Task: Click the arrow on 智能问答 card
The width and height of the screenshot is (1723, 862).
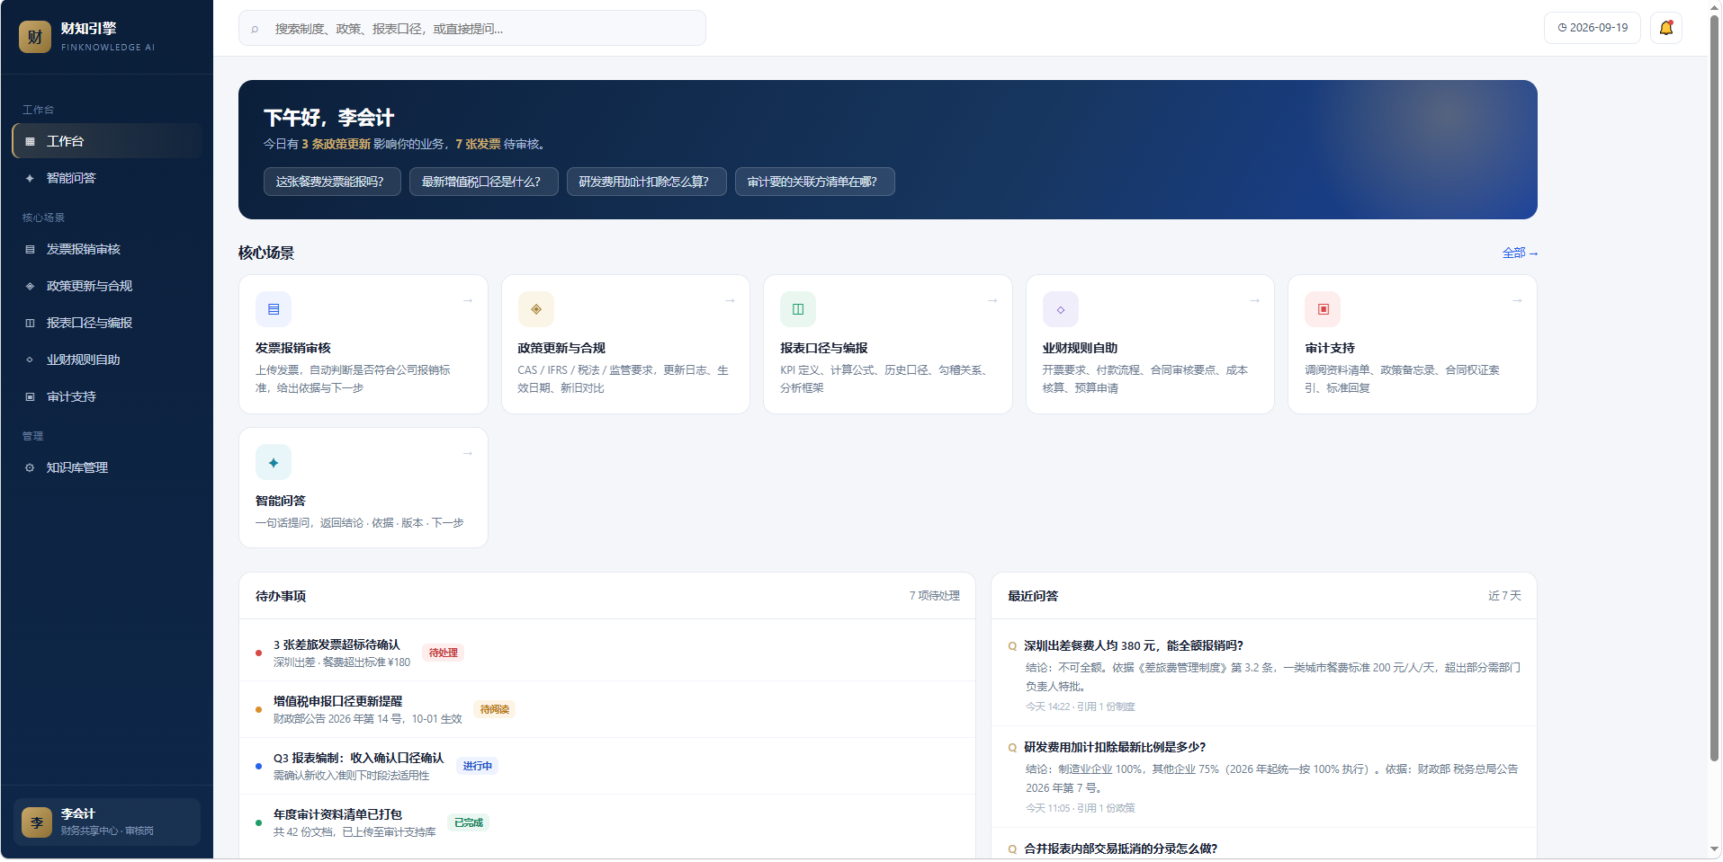Action: (x=468, y=453)
